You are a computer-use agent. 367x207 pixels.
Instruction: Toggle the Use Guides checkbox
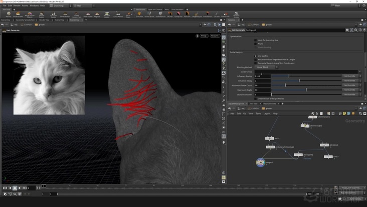[255, 56]
